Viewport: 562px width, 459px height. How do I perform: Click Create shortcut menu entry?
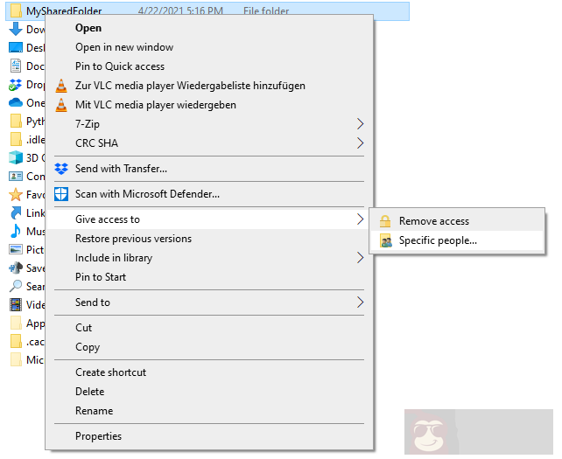pyautogui.click(x=110, y=372)
